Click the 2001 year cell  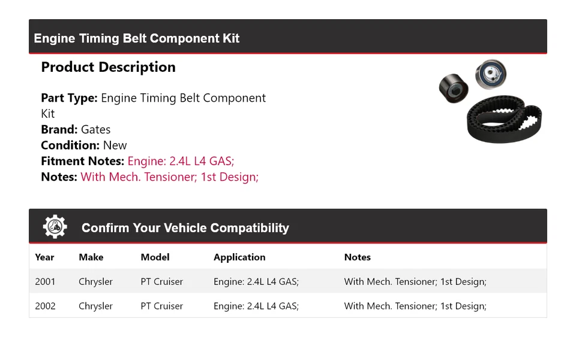45,281
